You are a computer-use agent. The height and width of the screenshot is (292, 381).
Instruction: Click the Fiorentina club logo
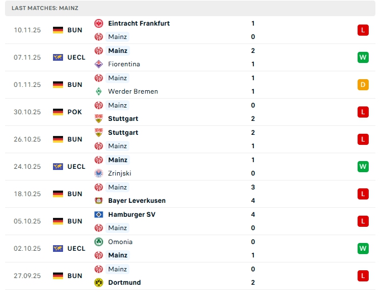99,64
